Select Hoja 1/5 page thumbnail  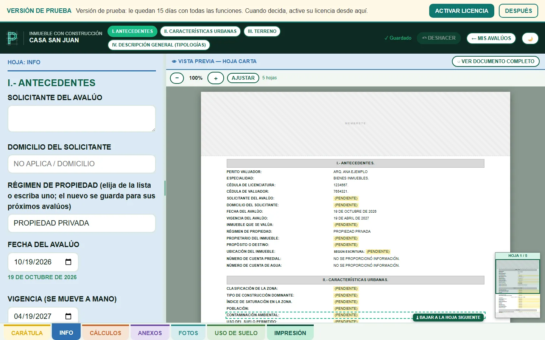click(517, 274)
